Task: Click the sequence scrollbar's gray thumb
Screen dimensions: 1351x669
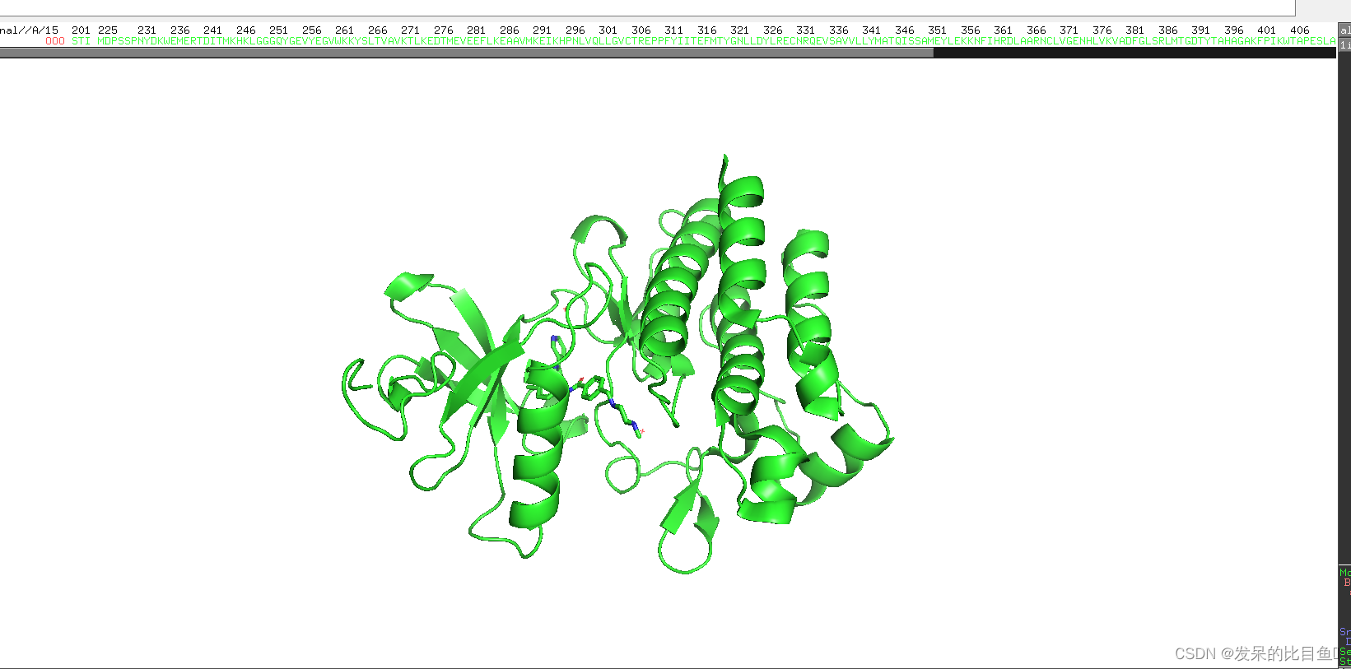Action: 467,53
